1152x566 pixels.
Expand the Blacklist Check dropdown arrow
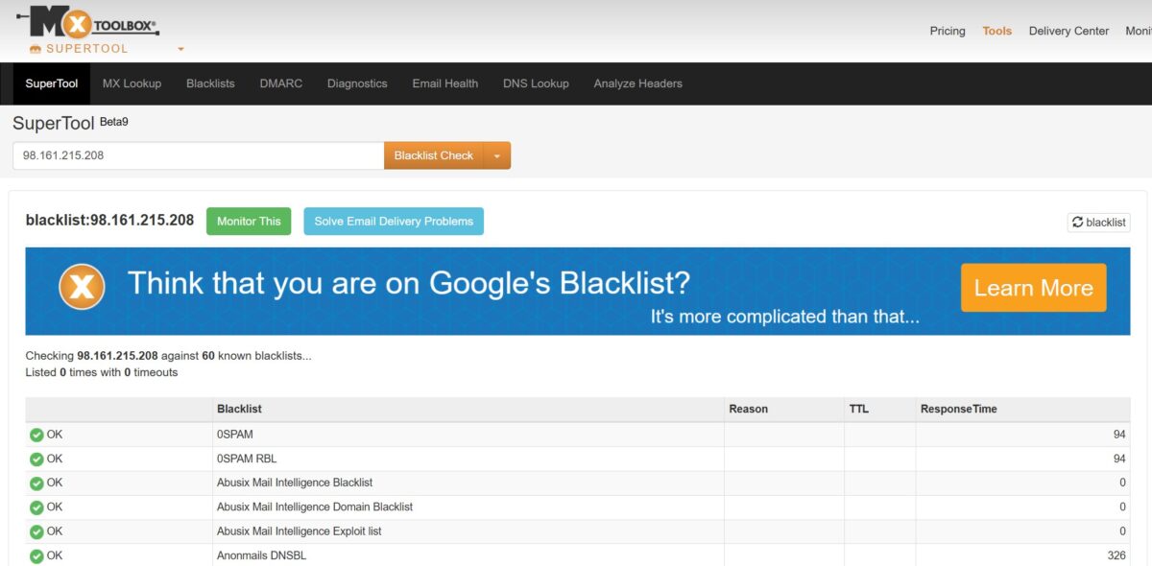coord(496,155)
